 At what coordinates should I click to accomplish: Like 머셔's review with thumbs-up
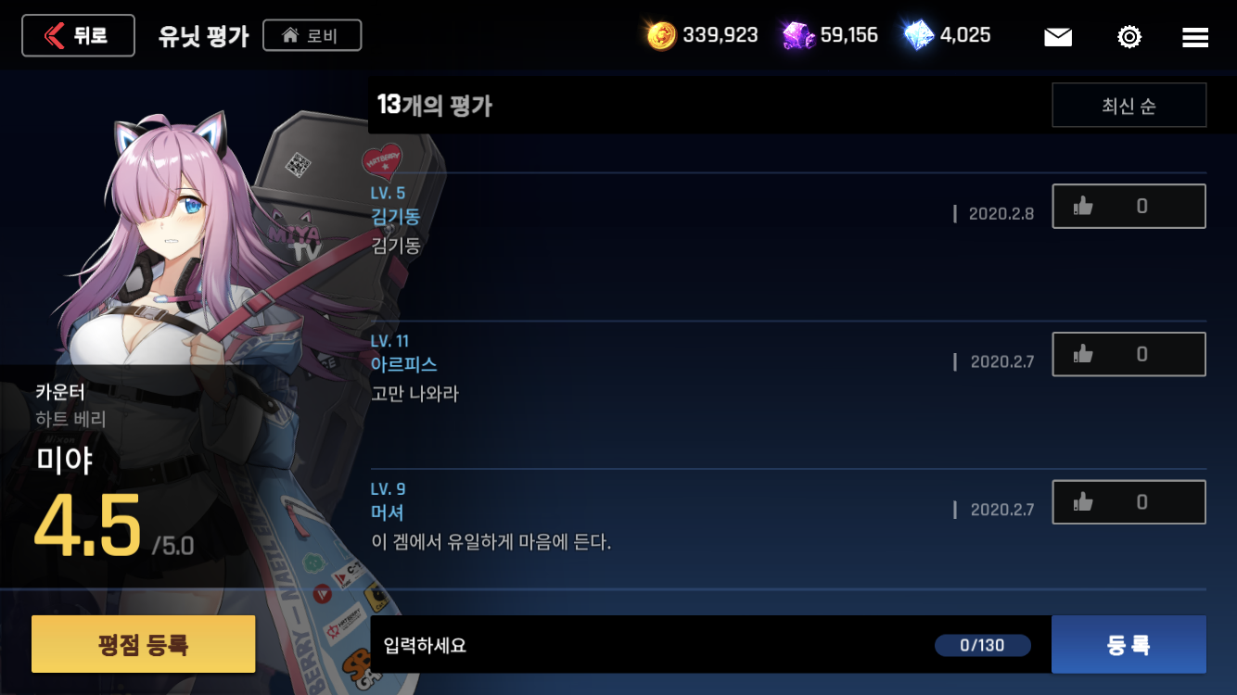coord(1129,502)
